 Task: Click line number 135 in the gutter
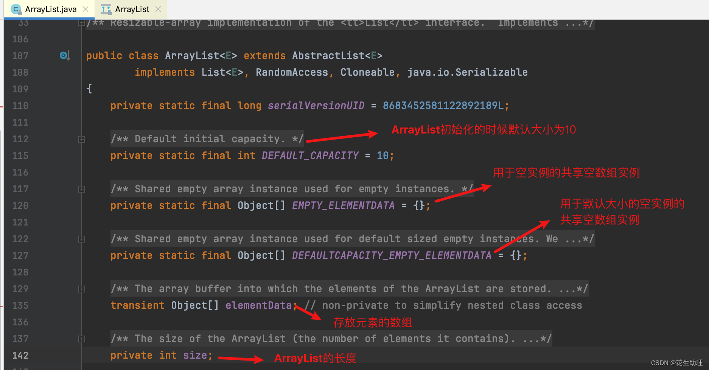20,306
